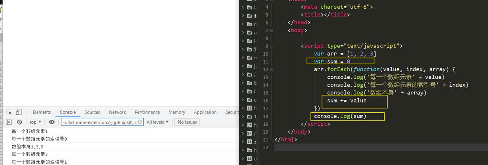Fold the forEach callback on line 12
The width and height of the screenshot is (488, 165).
tap(272, 70)
